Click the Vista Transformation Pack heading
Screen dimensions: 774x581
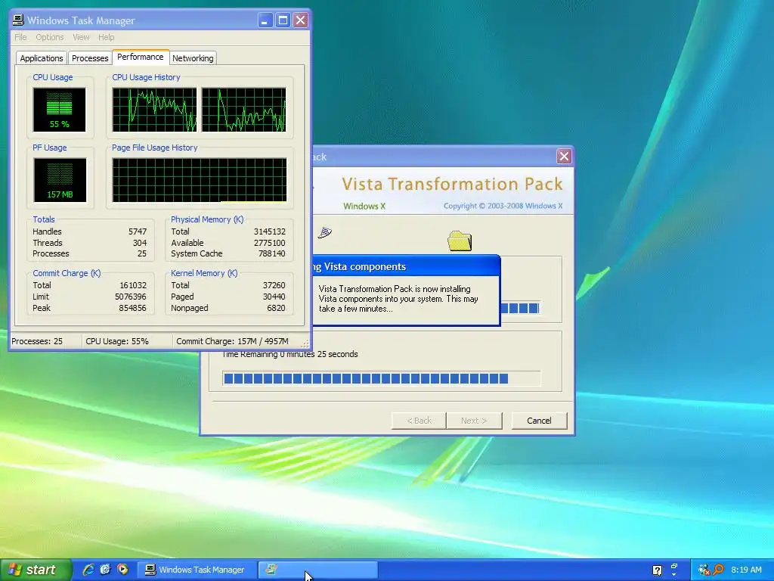click(x=452, y=184)
